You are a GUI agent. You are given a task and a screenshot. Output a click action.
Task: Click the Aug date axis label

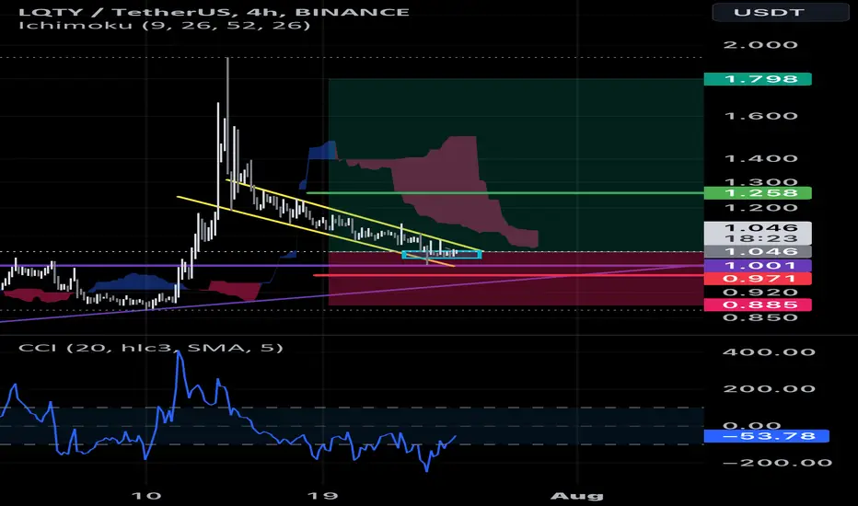point(576,496)
